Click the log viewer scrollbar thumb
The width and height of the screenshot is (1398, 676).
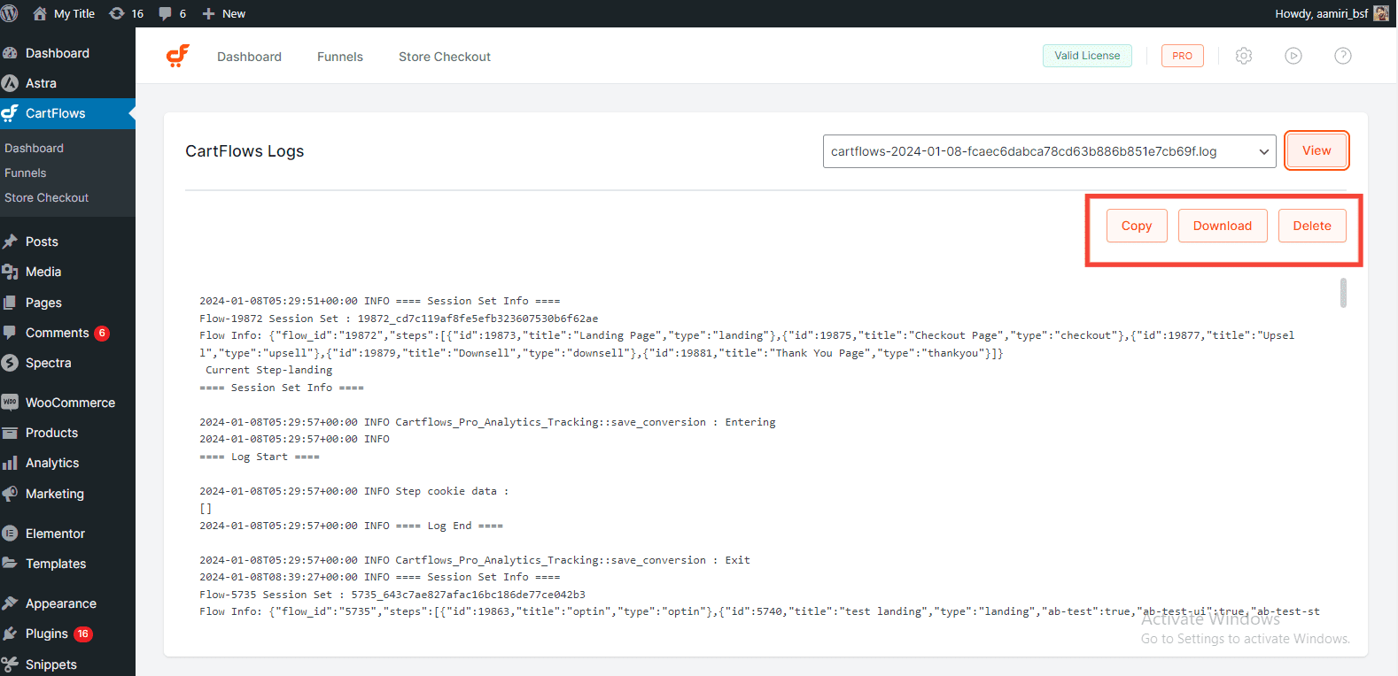click(1343, 293)
